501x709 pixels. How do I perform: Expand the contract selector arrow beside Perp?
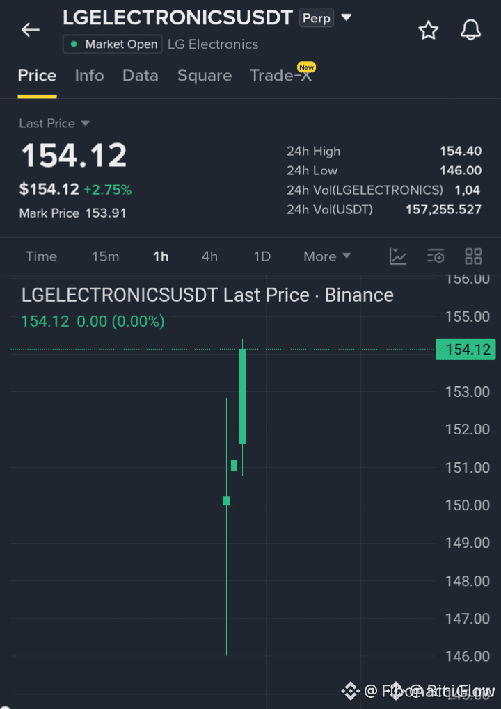347,17
